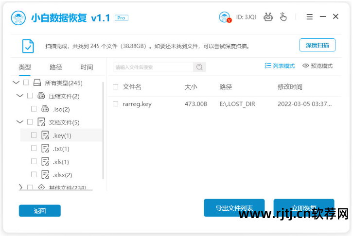Click the .xls(1) file type icon
Screen dimensions: 353x236
click(45, 161)
